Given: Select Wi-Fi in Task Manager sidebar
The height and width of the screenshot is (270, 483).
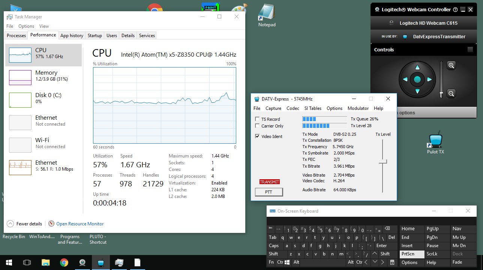Looking at the screenshot, I should pyautogui.click(x=43, y=145).
